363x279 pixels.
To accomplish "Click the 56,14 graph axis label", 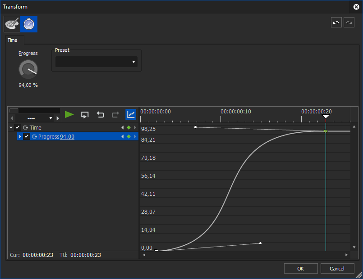I will [148, 176].
